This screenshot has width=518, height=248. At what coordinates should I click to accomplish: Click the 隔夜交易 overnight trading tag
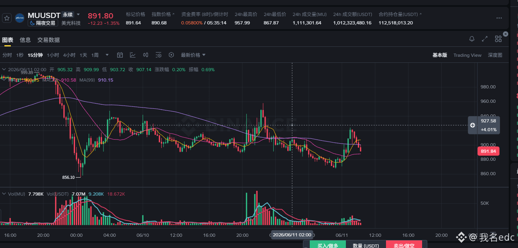coord(43,23)
